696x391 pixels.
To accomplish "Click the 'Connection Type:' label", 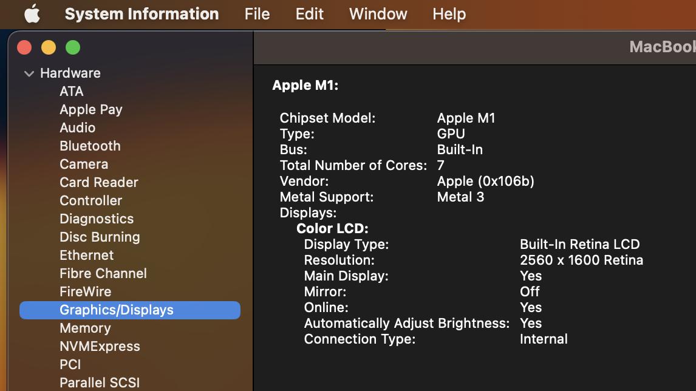I will point(360,339).
